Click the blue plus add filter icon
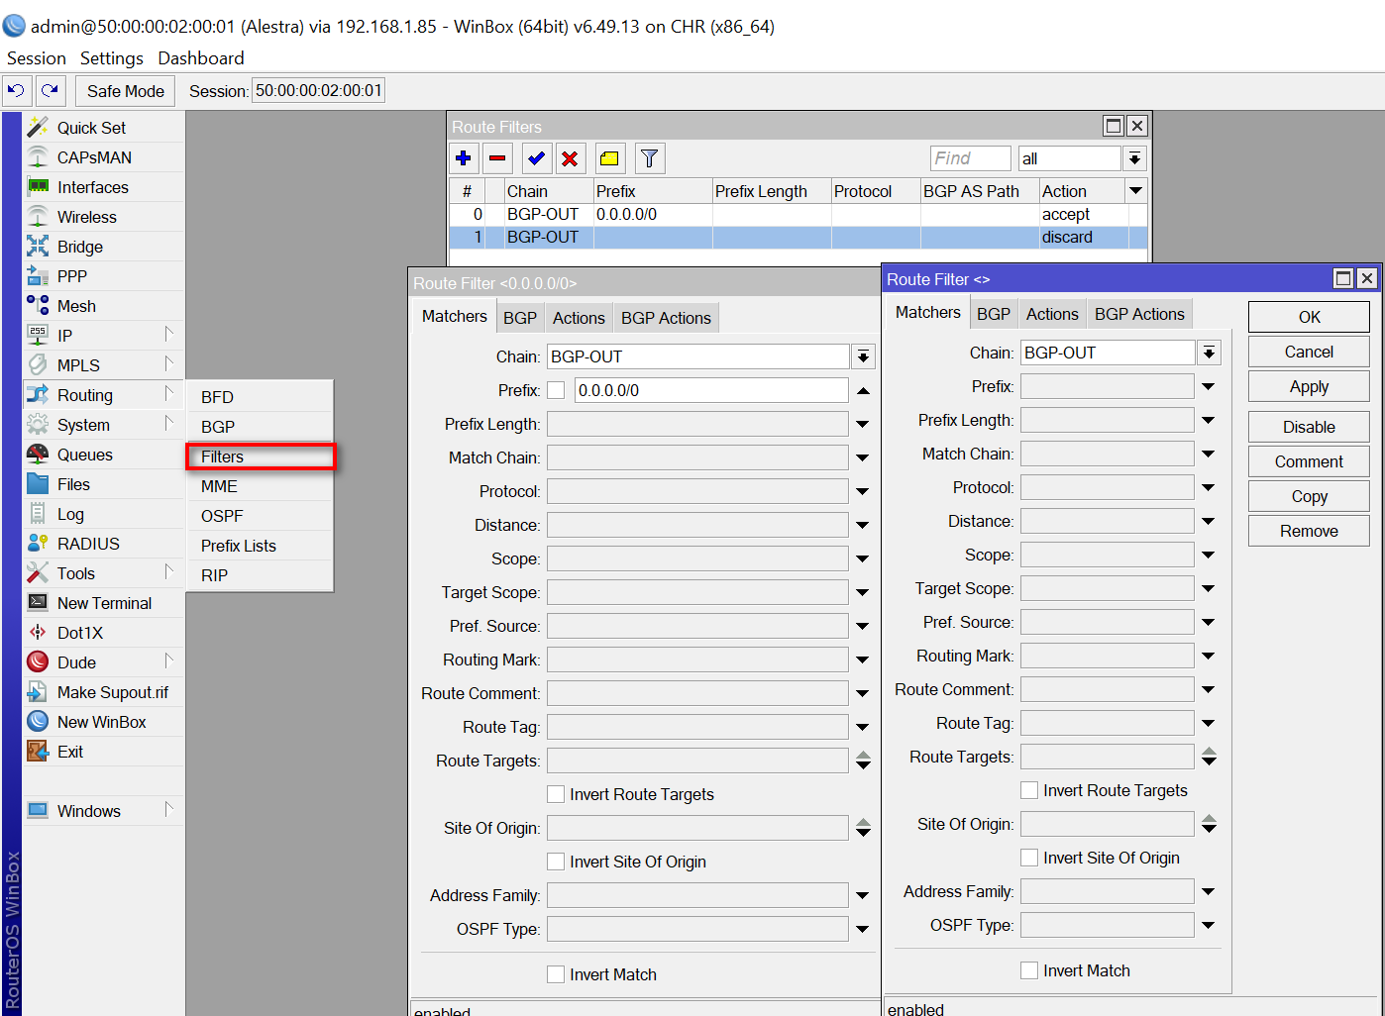The image size is (1385, 1016). pos(463,158)
